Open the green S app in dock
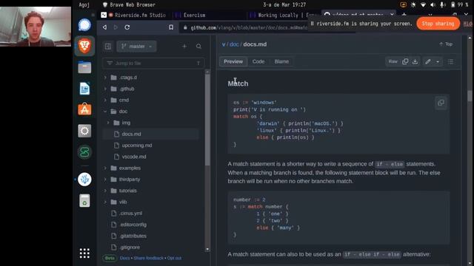 tap(84, 152)
